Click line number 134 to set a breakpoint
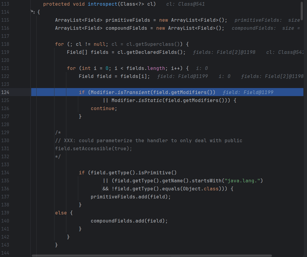This screenshot has height=257, width=307. click(x=5, y=173)
